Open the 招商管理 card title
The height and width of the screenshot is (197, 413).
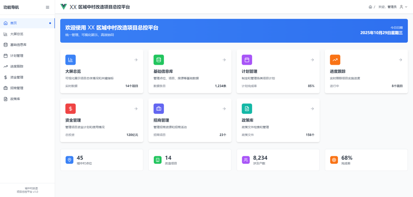pyautogui.click(x=161, y=120)
